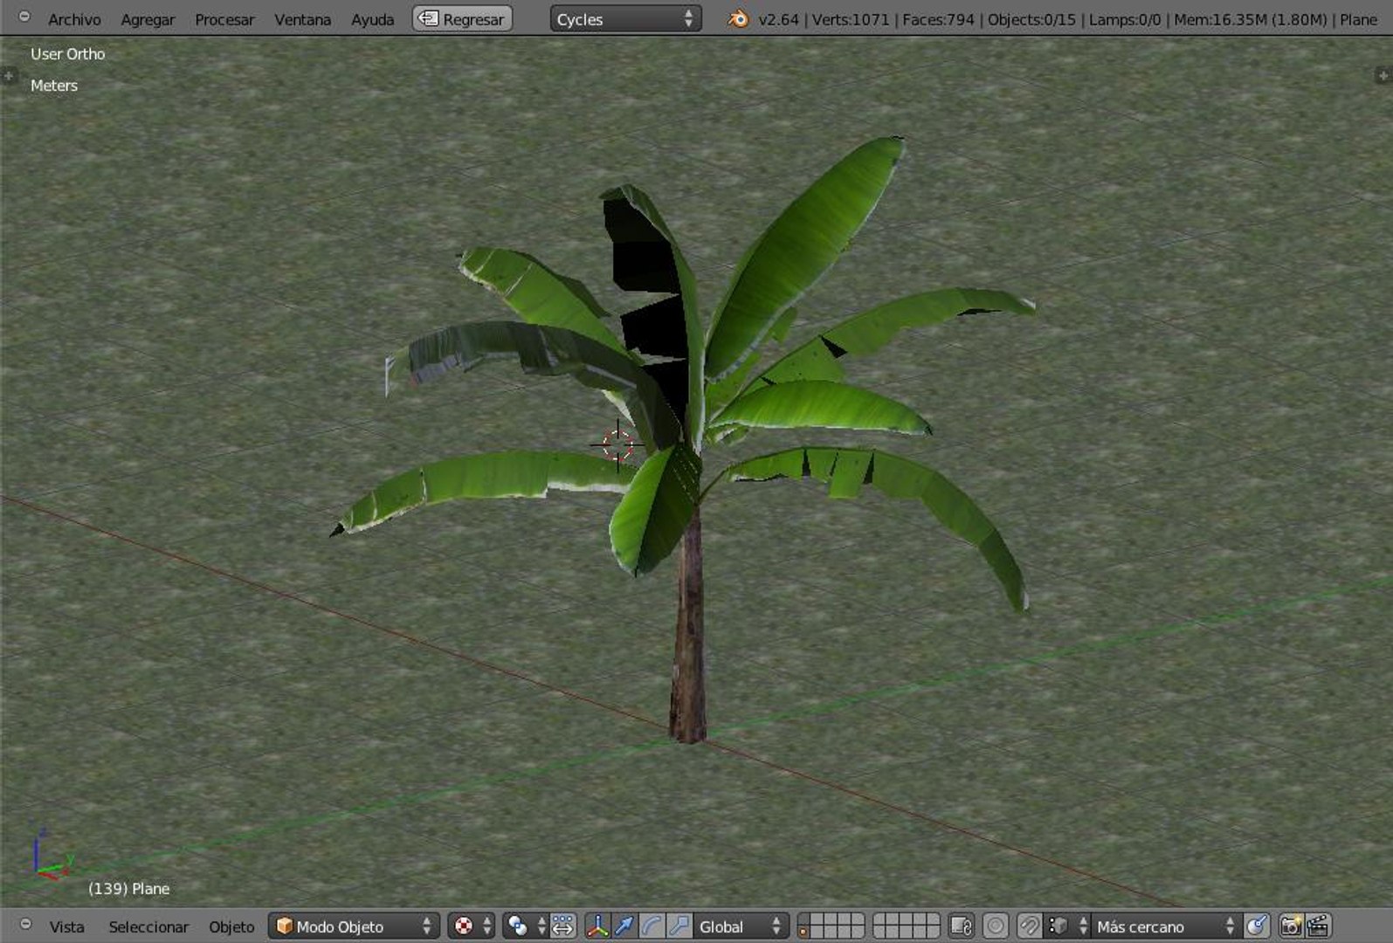Click the Blender logo icon

tap(739, 19)
